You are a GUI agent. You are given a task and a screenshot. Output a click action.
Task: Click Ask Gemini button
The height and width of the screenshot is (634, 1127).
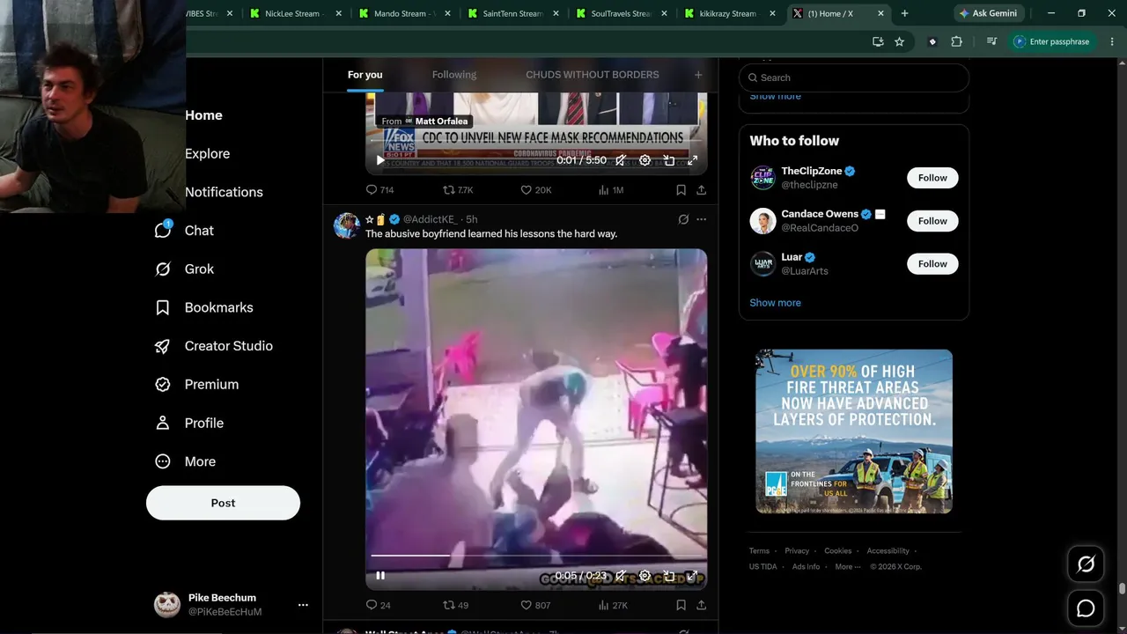coord(989,13)
